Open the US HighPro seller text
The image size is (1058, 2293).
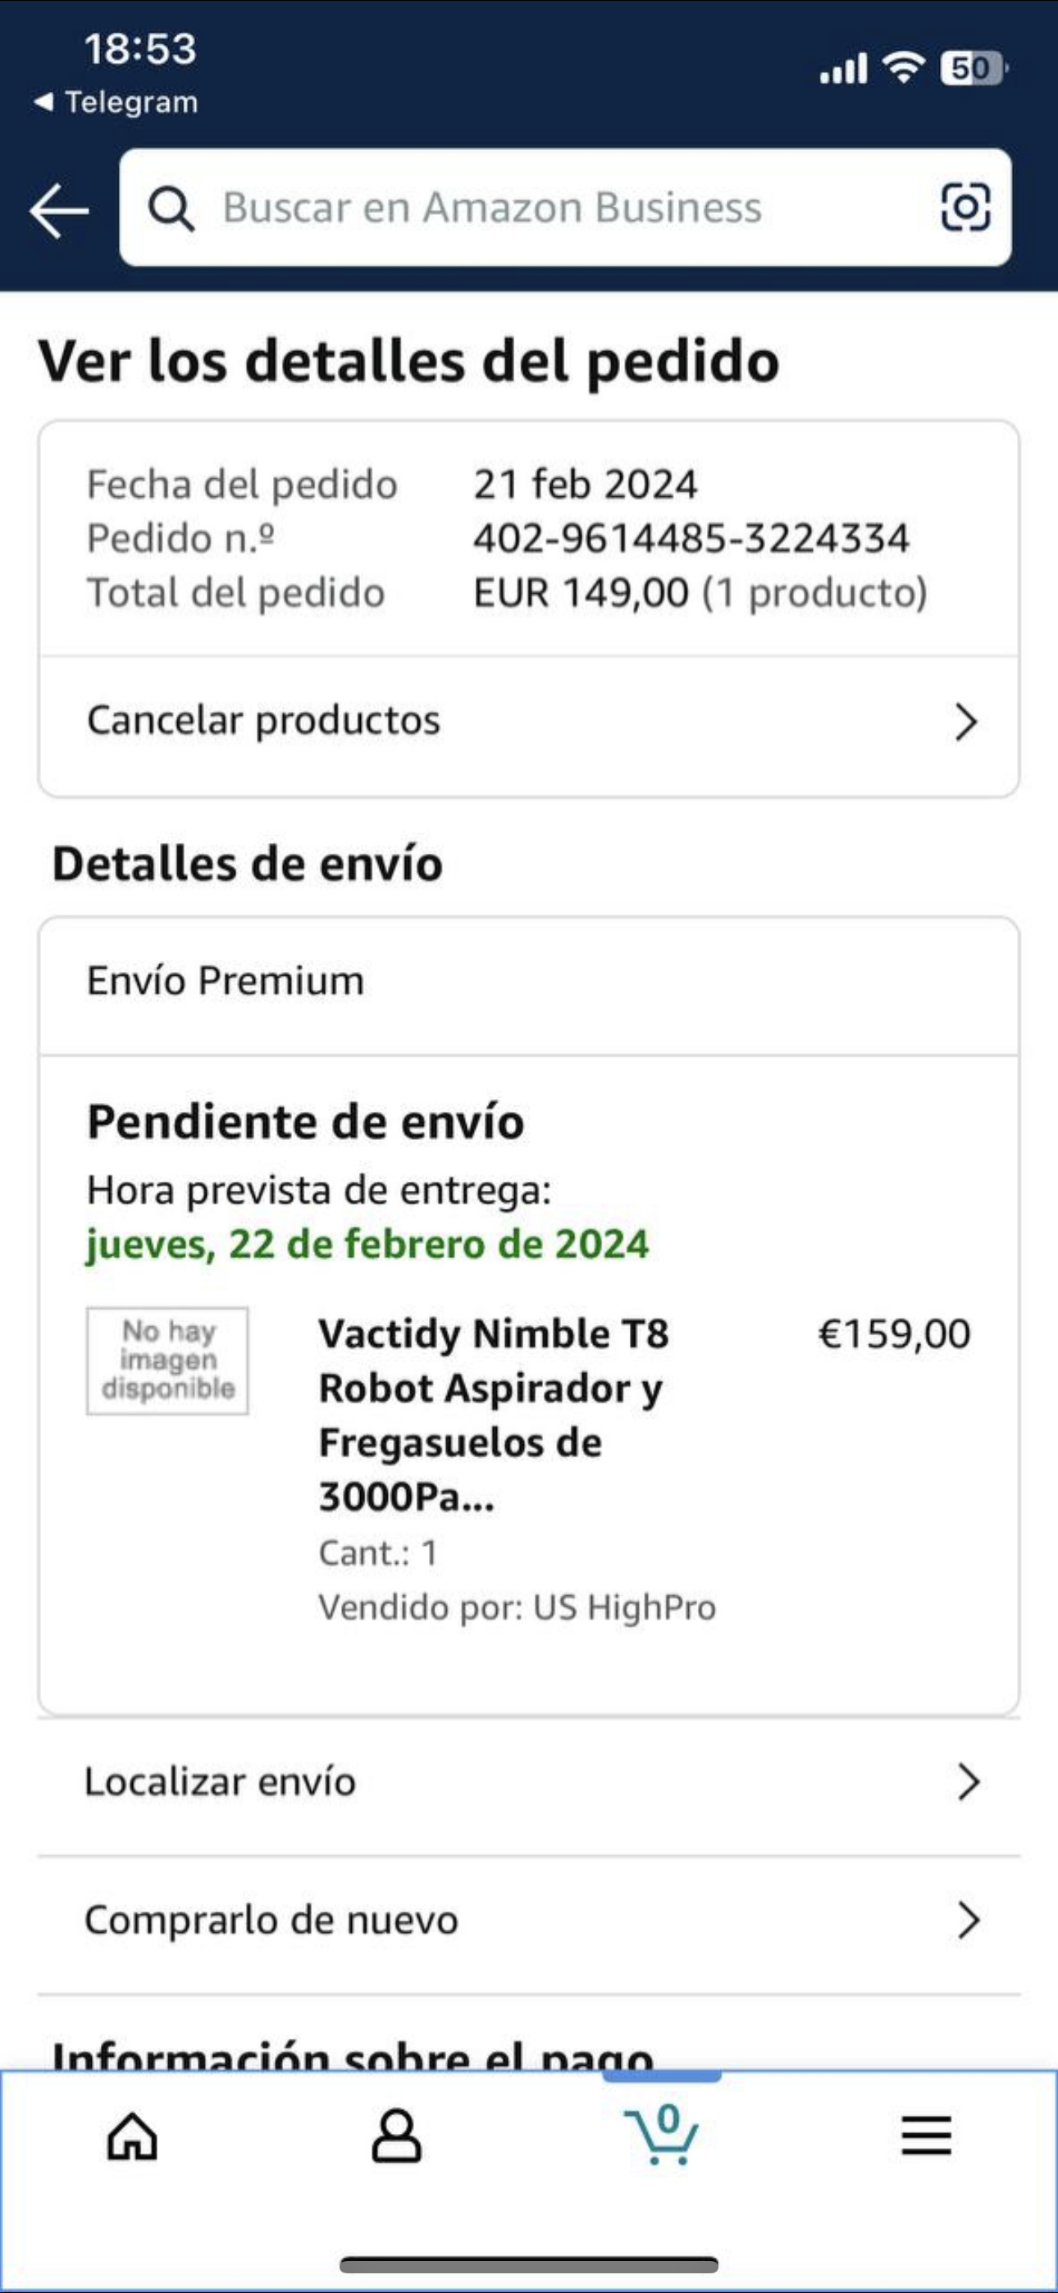click(x=624, y=1607)
